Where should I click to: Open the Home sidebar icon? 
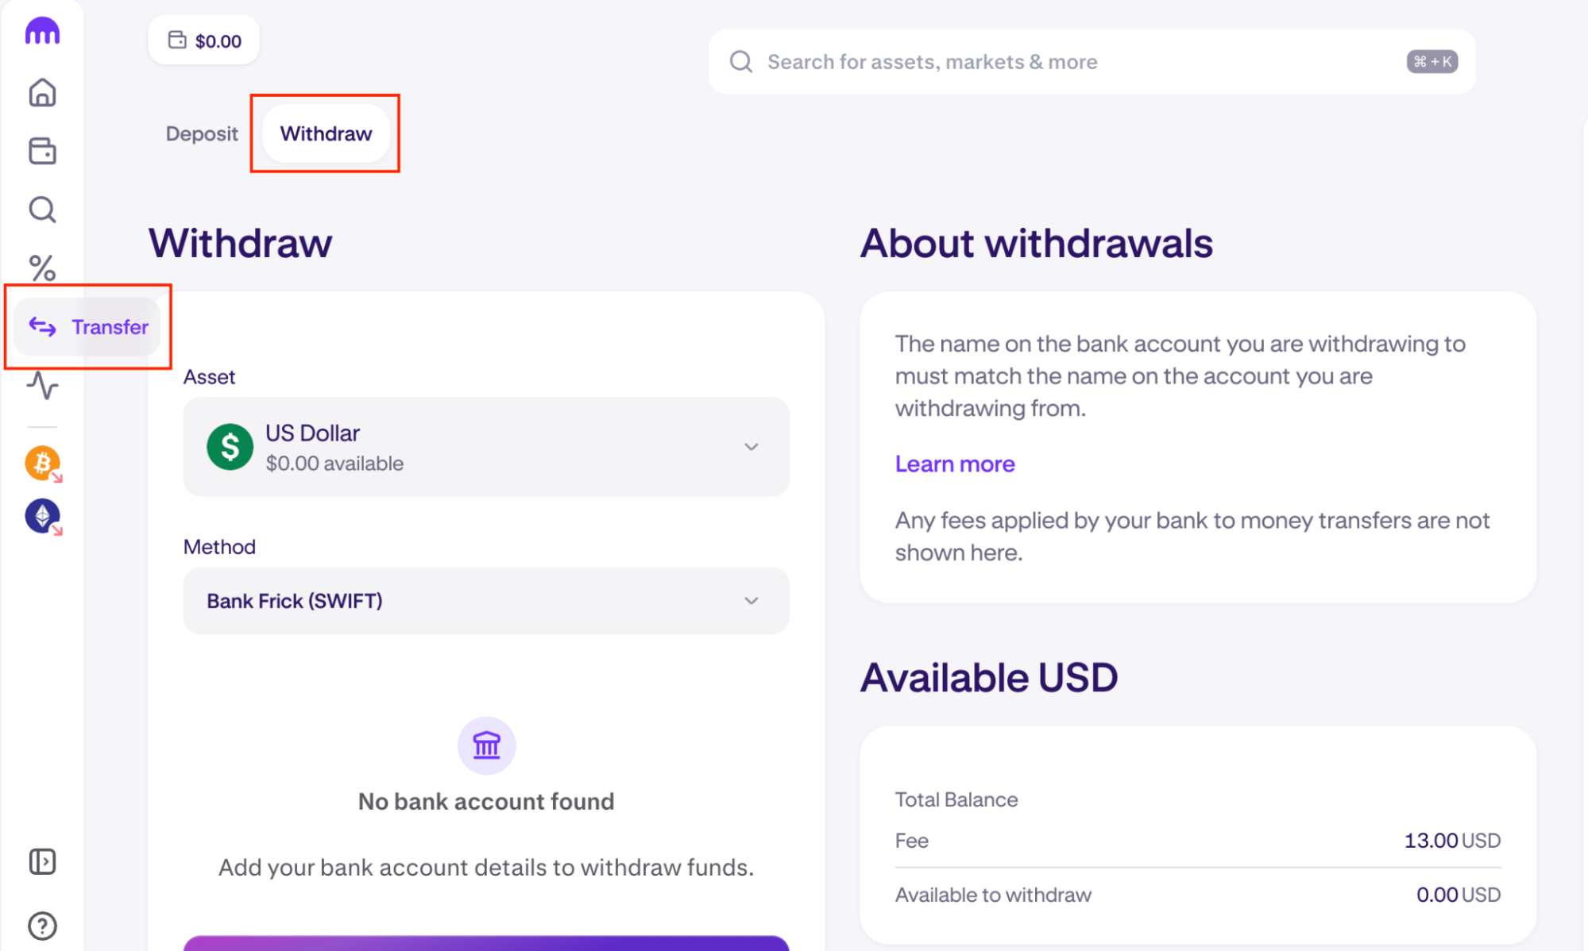click(42, 92)
